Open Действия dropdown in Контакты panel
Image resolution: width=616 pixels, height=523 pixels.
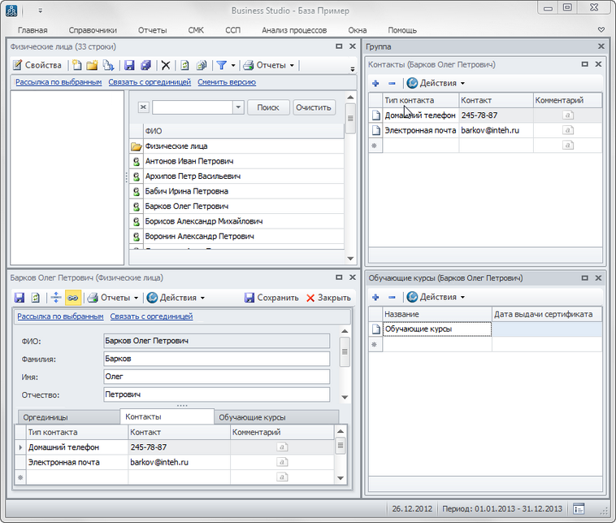(x=436, y=83)
